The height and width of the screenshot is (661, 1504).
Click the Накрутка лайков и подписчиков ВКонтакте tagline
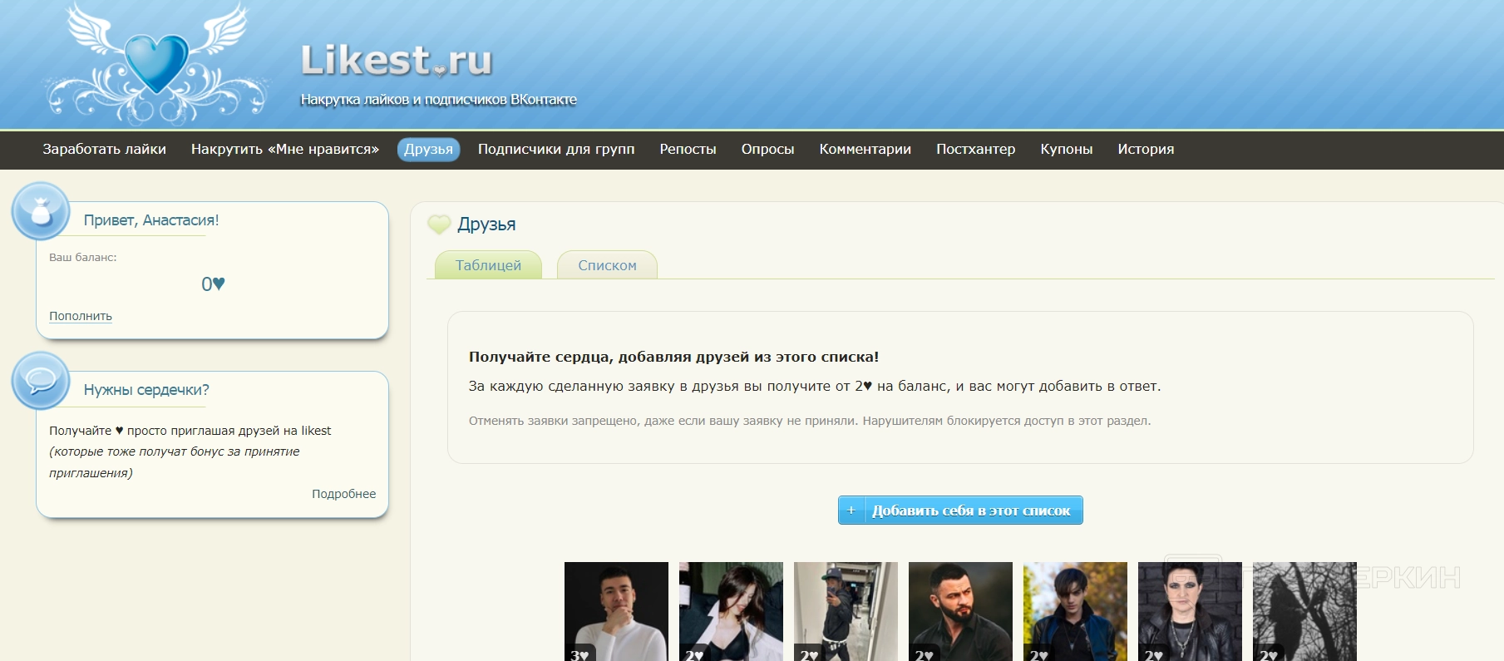[x=438, y=100]
